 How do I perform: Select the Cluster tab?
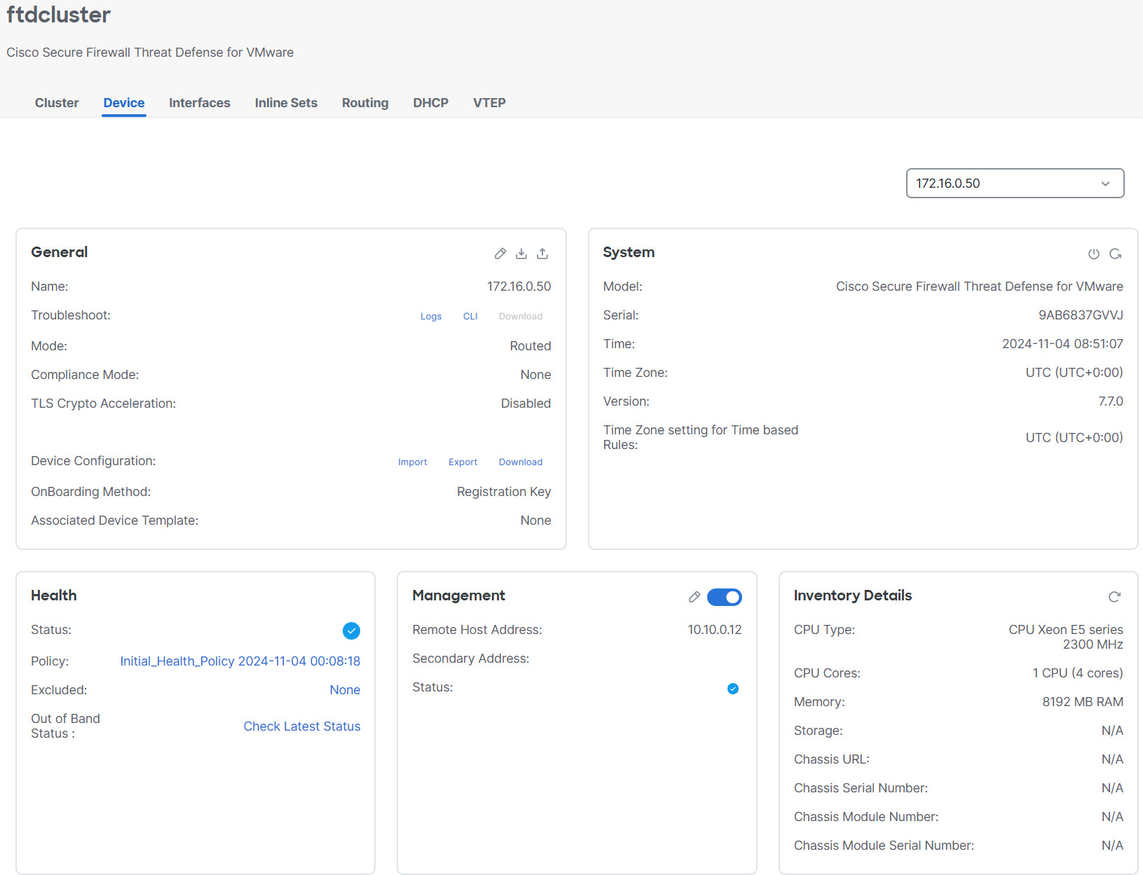(56, 102)
